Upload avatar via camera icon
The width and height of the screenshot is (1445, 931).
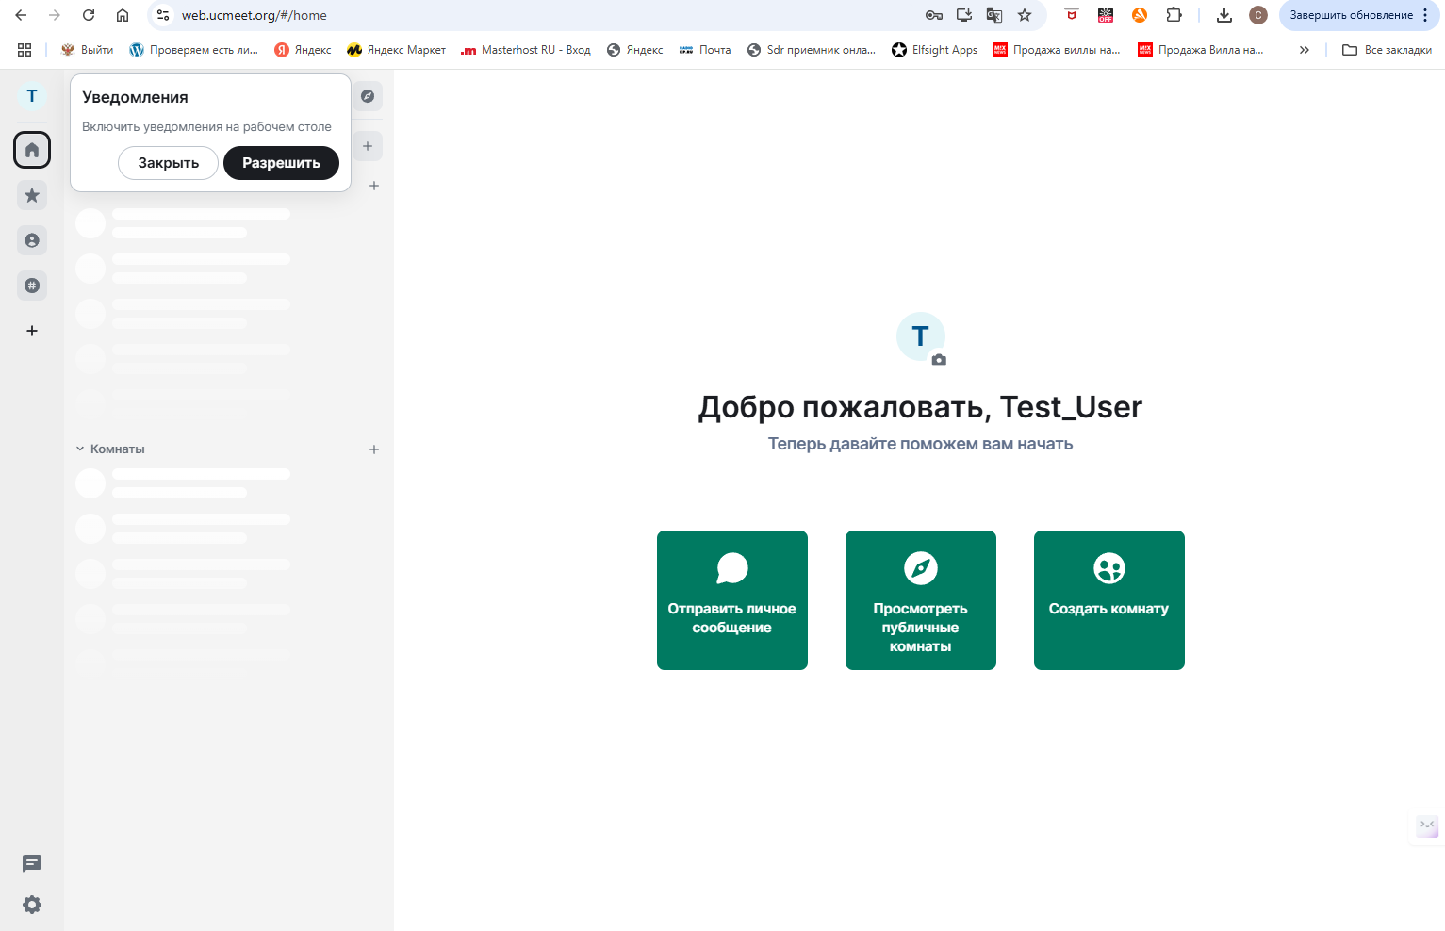click(x=939, y=360)
